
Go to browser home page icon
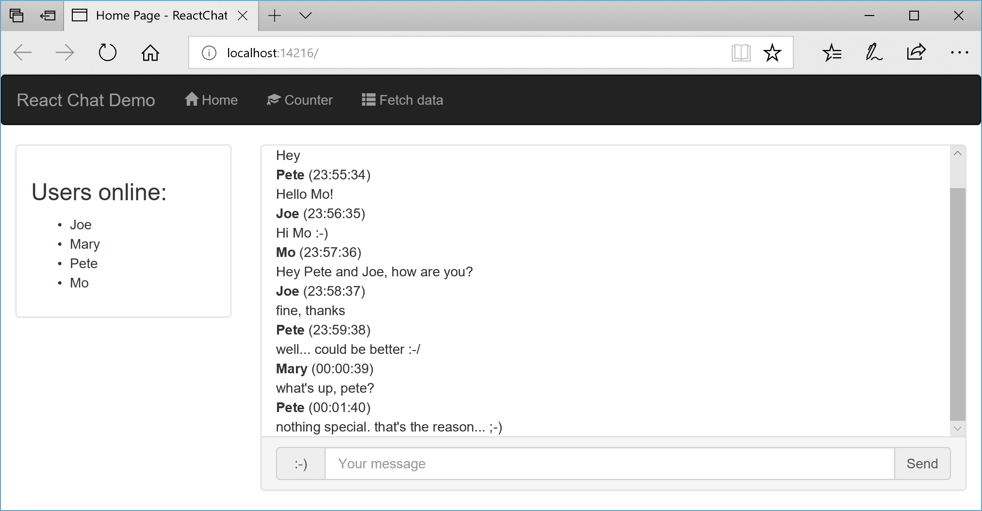click(x=150, y=52)
